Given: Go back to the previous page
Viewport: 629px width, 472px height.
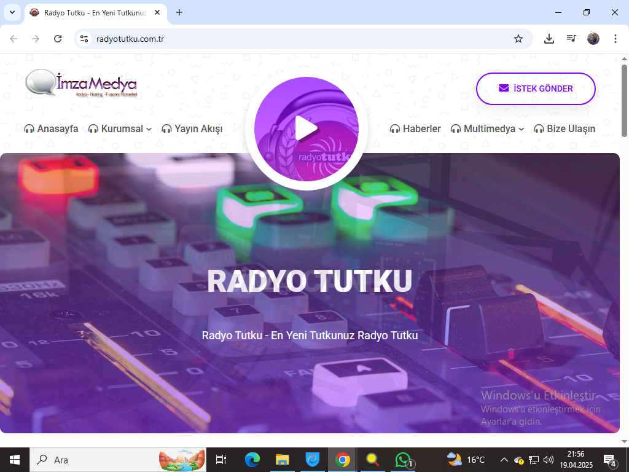Looking at the screenshot, I should [x=14, y=39].
